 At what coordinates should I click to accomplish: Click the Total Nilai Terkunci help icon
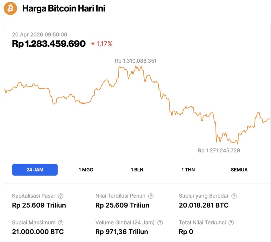(231, 223)
